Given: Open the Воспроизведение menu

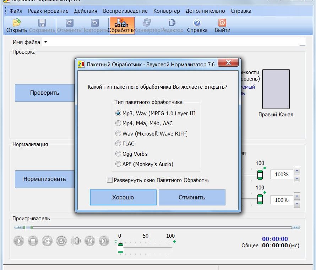Looking at the screenshot, I should coord(125,11).
